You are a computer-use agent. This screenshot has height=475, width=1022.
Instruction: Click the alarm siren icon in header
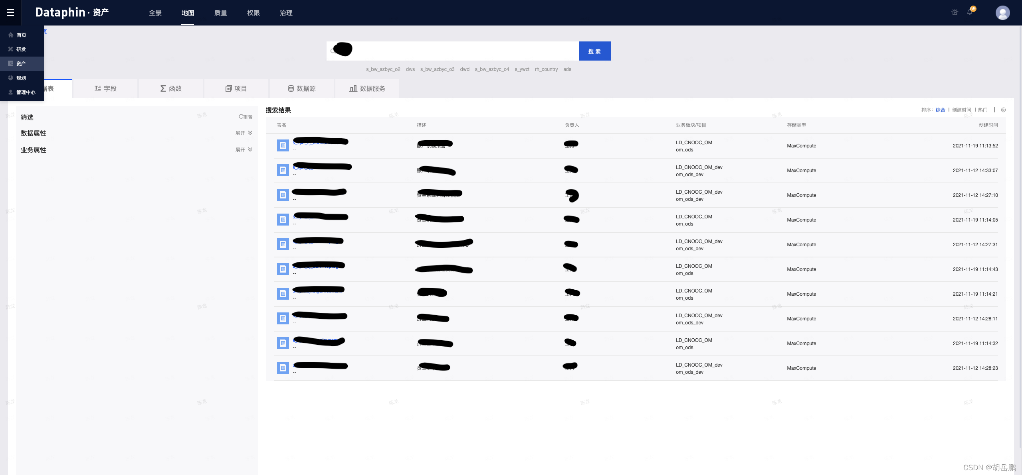point(955,12)
